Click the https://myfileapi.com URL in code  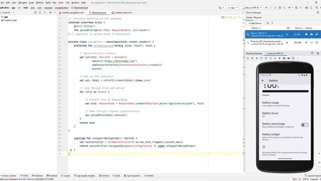[119, 61]
